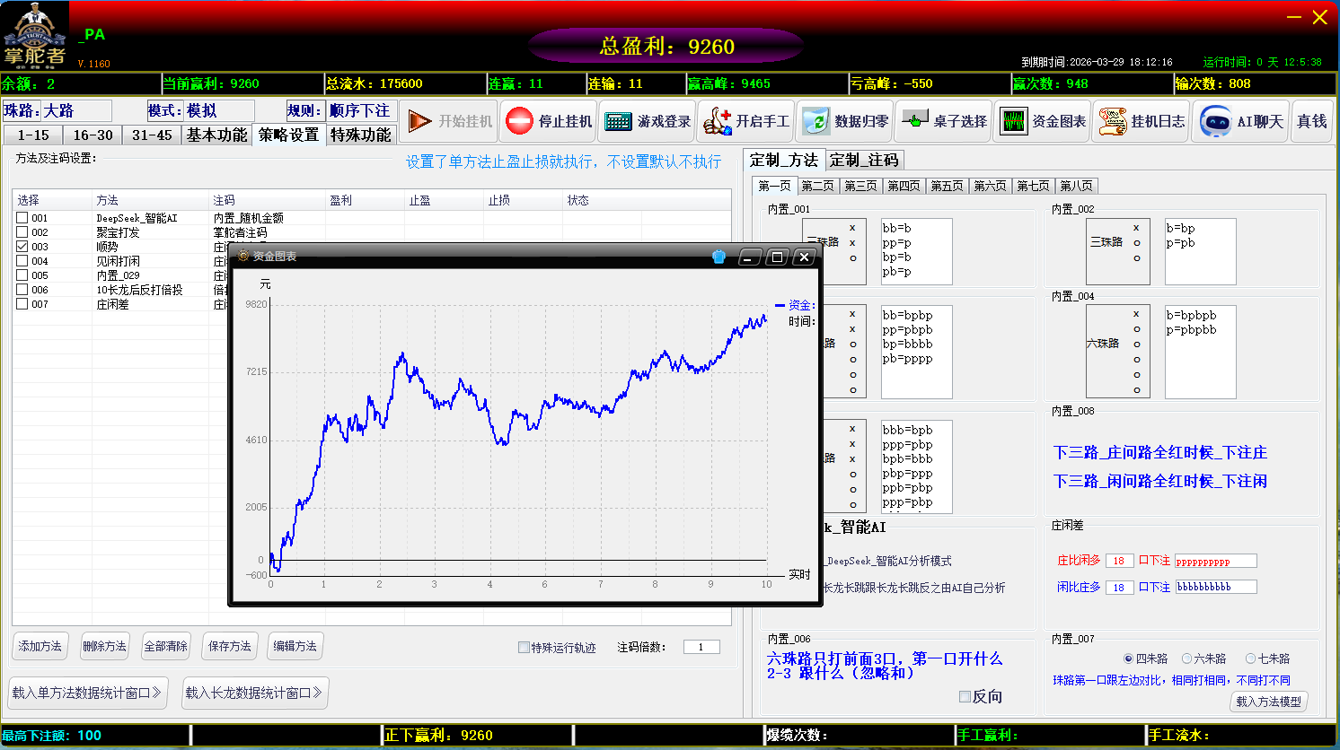Switch to the 特殊功能 tab

pyautogui.click(x=360, y=135)
